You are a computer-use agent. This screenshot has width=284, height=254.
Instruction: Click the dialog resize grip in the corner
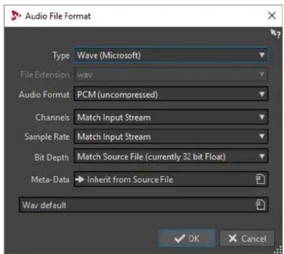[278, 250]
